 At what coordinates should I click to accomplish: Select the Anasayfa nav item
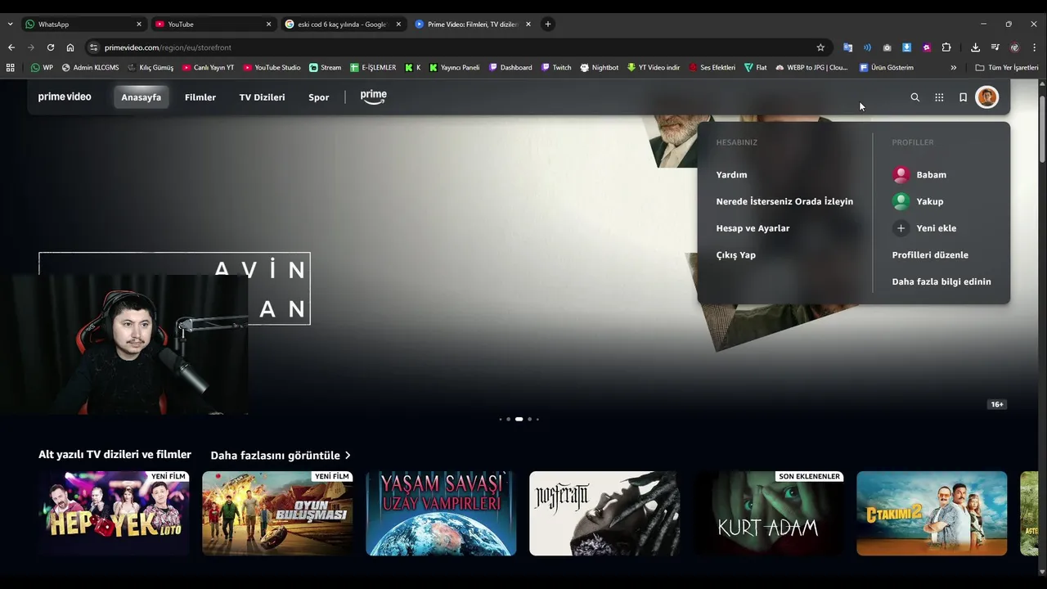pos(142,97)
